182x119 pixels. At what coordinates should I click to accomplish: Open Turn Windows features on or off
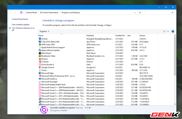(23, 29)
